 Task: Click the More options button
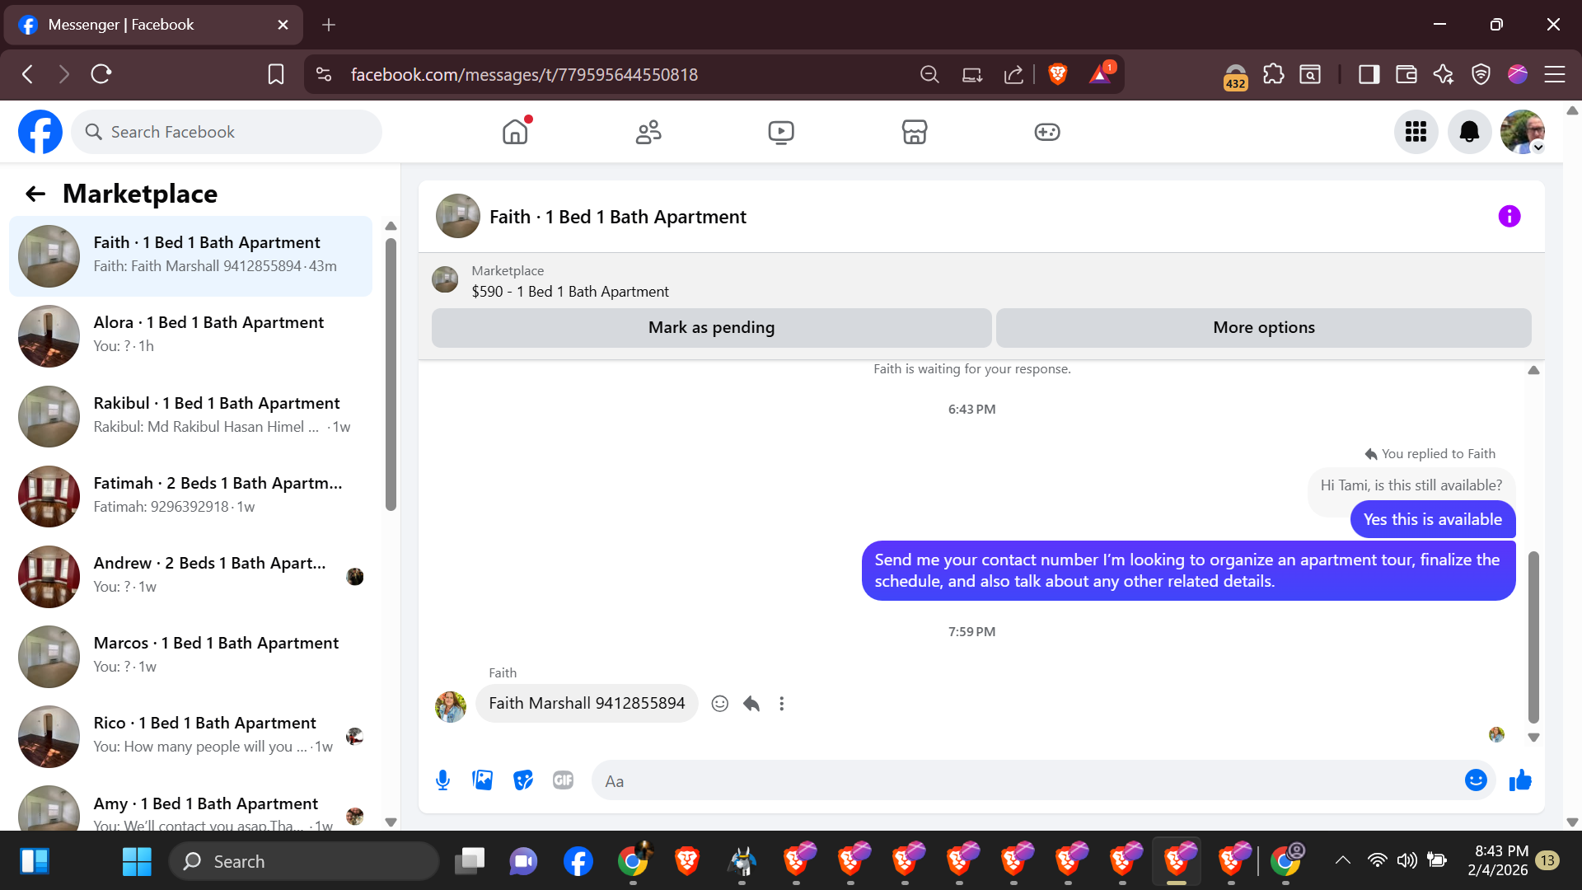click(x=1263, y=328)
